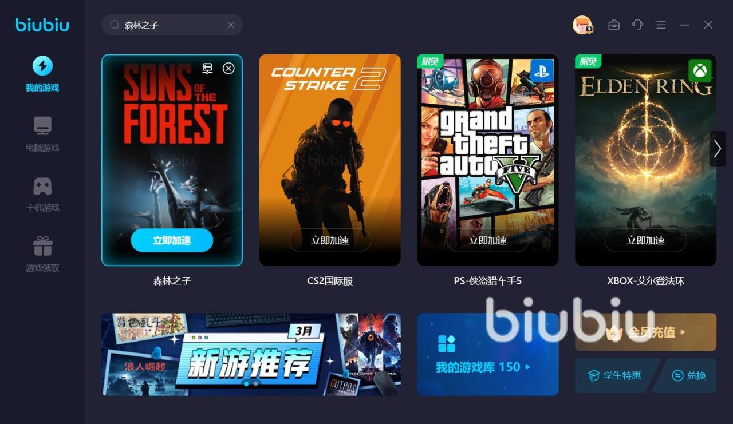Open 主机游戏 sidebar section
Image resolution: width=733 pixels, height=424 pixels.
point(42,194)
